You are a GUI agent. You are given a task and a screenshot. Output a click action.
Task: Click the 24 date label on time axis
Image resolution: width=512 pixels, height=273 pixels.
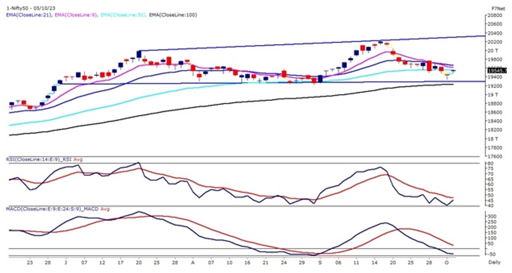[284, 263]
